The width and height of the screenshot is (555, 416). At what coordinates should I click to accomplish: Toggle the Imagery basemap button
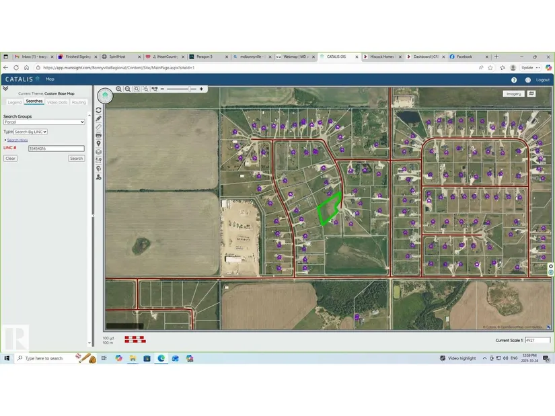click(x=513, y=93)
